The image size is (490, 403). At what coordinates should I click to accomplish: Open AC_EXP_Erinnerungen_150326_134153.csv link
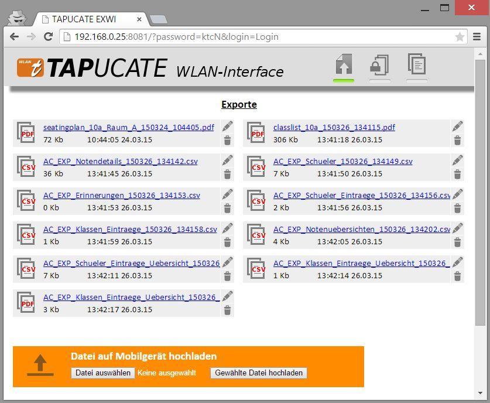(122, 196)
